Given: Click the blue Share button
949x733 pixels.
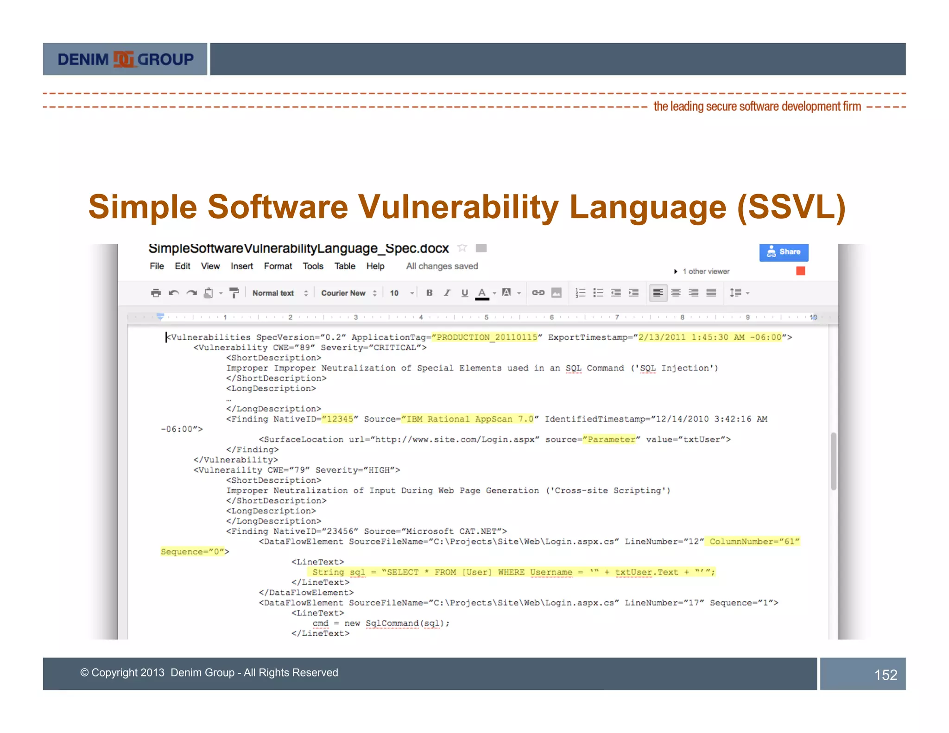Looking at the screenshot, I should tap(784, 252).
